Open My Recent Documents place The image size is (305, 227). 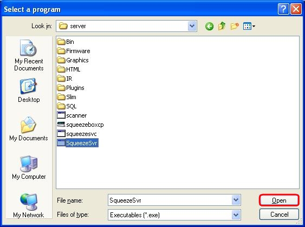tap(29, 55)
